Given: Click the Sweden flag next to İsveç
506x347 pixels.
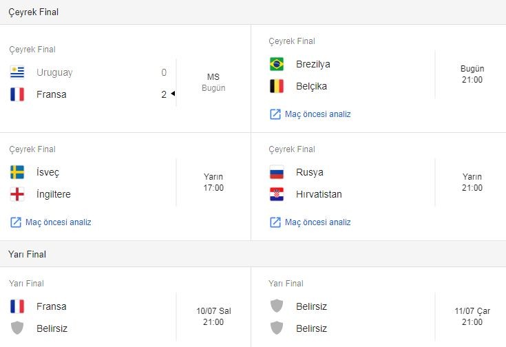Looking at the screenshot, I should tap(17, 172).
